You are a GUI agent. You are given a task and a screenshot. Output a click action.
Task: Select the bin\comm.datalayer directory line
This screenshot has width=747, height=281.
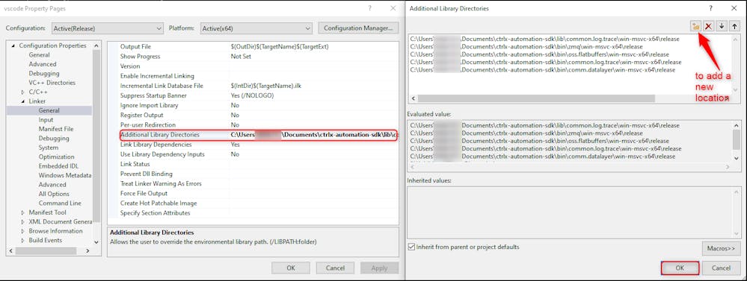(x=543, y=70)
